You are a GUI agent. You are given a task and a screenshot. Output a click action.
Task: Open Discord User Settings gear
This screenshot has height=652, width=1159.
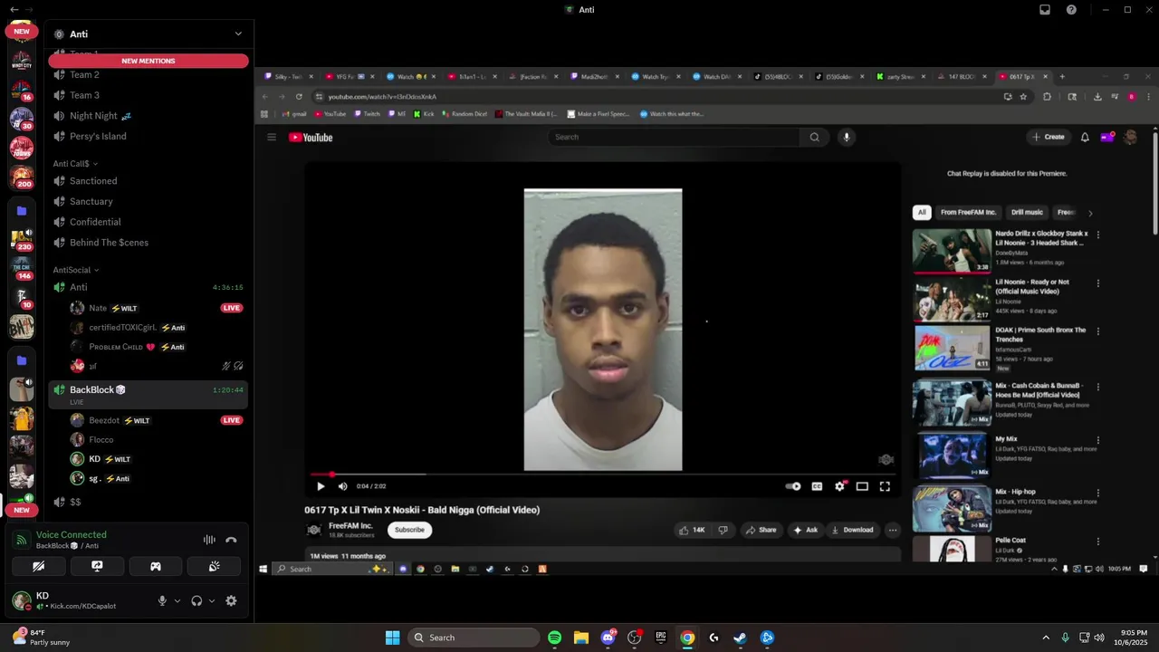(x=231, y=600)
